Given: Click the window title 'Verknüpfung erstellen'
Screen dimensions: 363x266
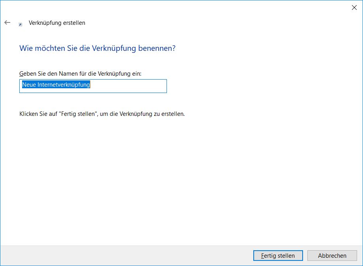Looking at the screenshot, I should tap(57, 23).
